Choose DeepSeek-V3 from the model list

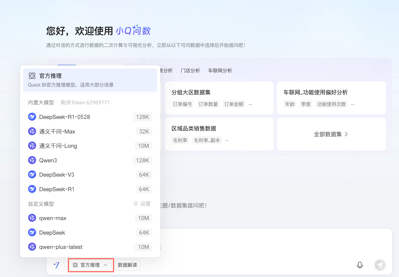click(90, 175)
